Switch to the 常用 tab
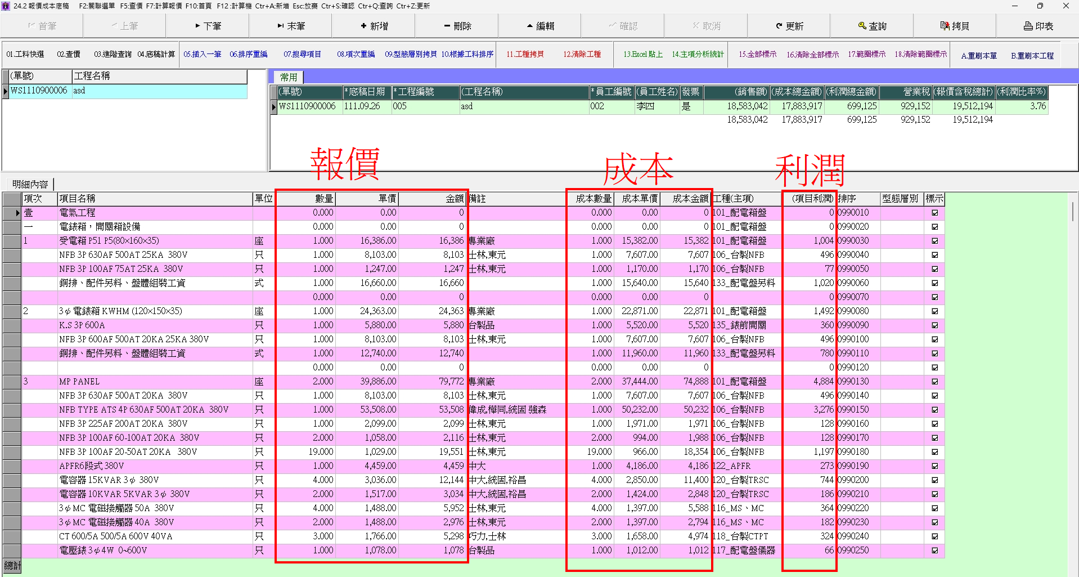 289,77
